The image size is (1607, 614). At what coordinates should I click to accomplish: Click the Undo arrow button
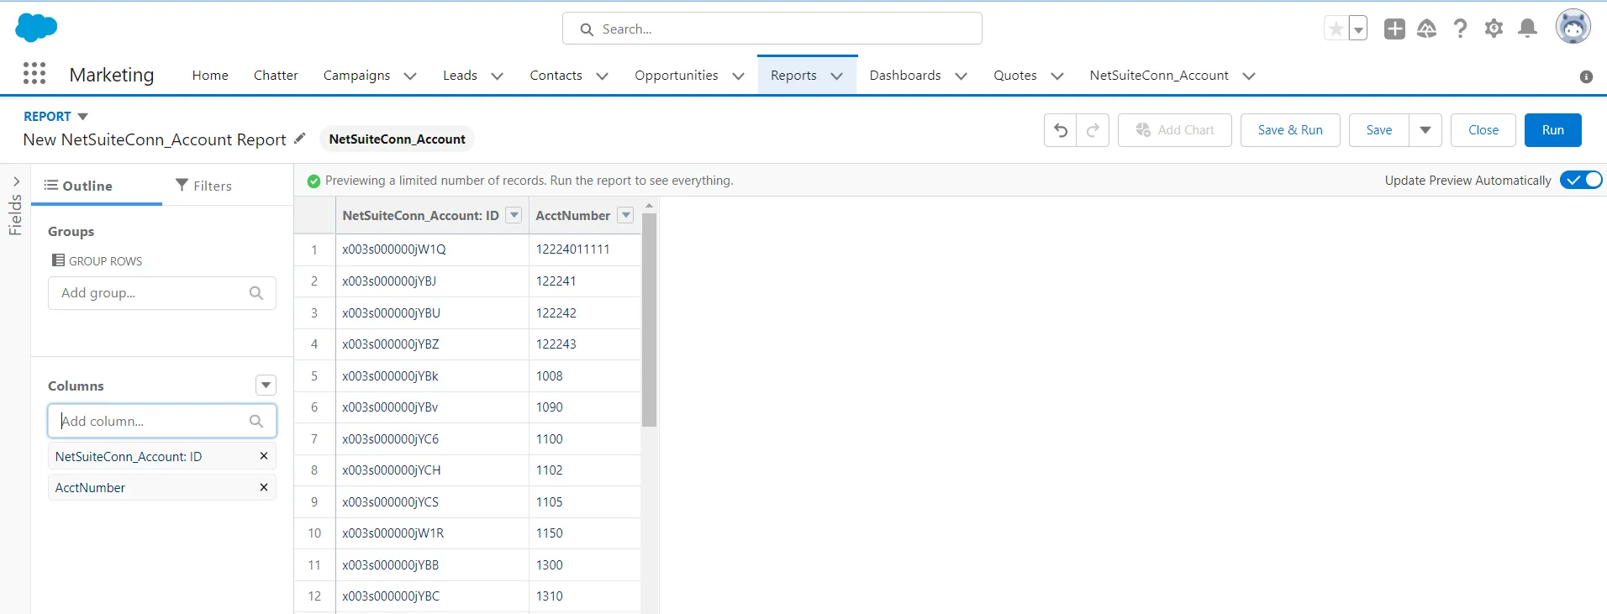pyautogui.click(x=1060, y=130)
